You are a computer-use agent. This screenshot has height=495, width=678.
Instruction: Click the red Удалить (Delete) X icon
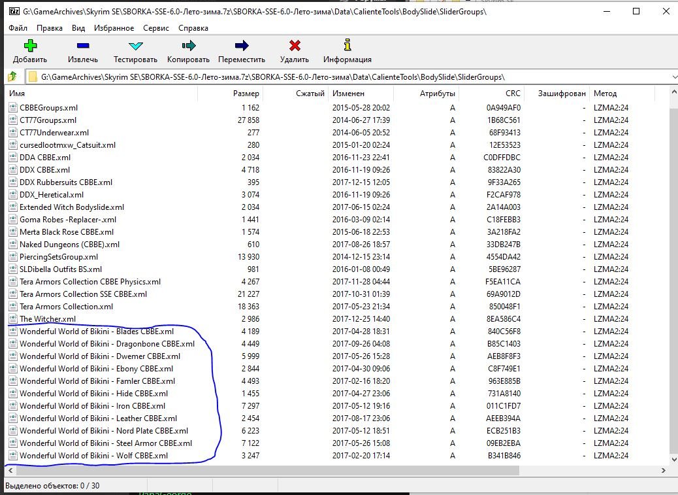coord(295,46)
